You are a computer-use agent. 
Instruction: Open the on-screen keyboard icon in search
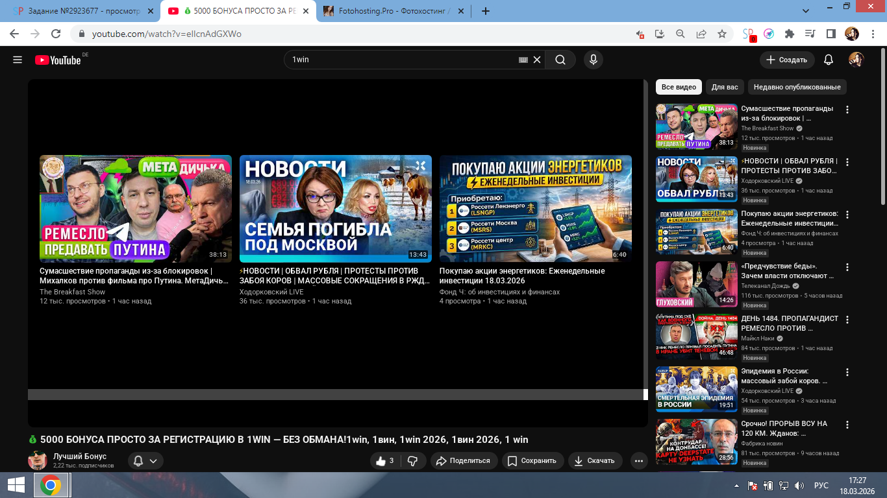point(523,60)
